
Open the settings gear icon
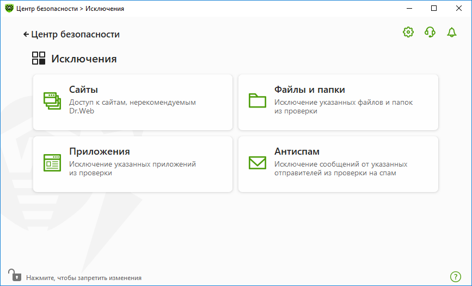coord(408,32)
